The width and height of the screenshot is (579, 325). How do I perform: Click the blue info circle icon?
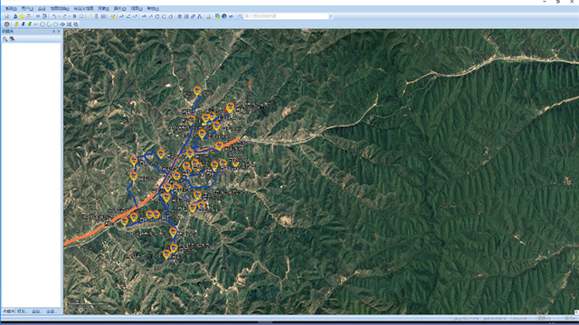point(224,16)
